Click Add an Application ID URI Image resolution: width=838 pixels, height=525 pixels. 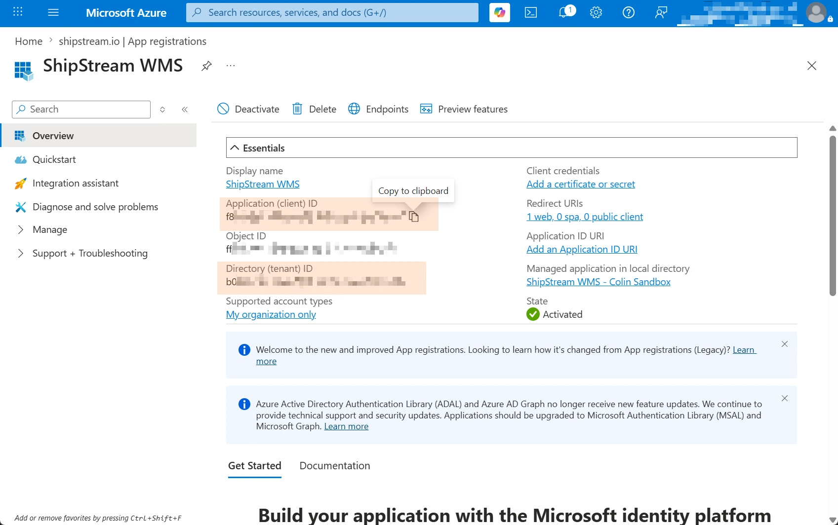[x=582, y=249]
